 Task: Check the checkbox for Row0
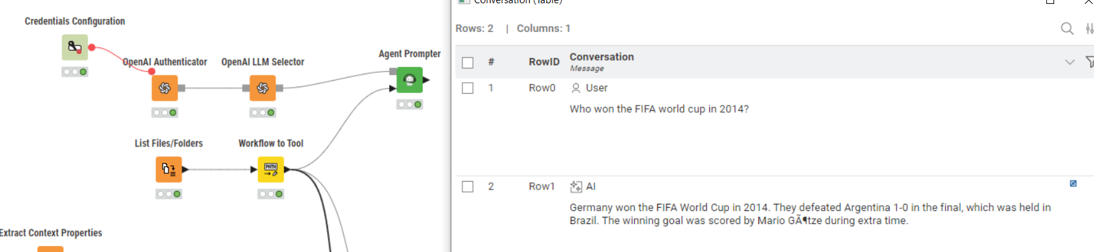tap(468, 88)
